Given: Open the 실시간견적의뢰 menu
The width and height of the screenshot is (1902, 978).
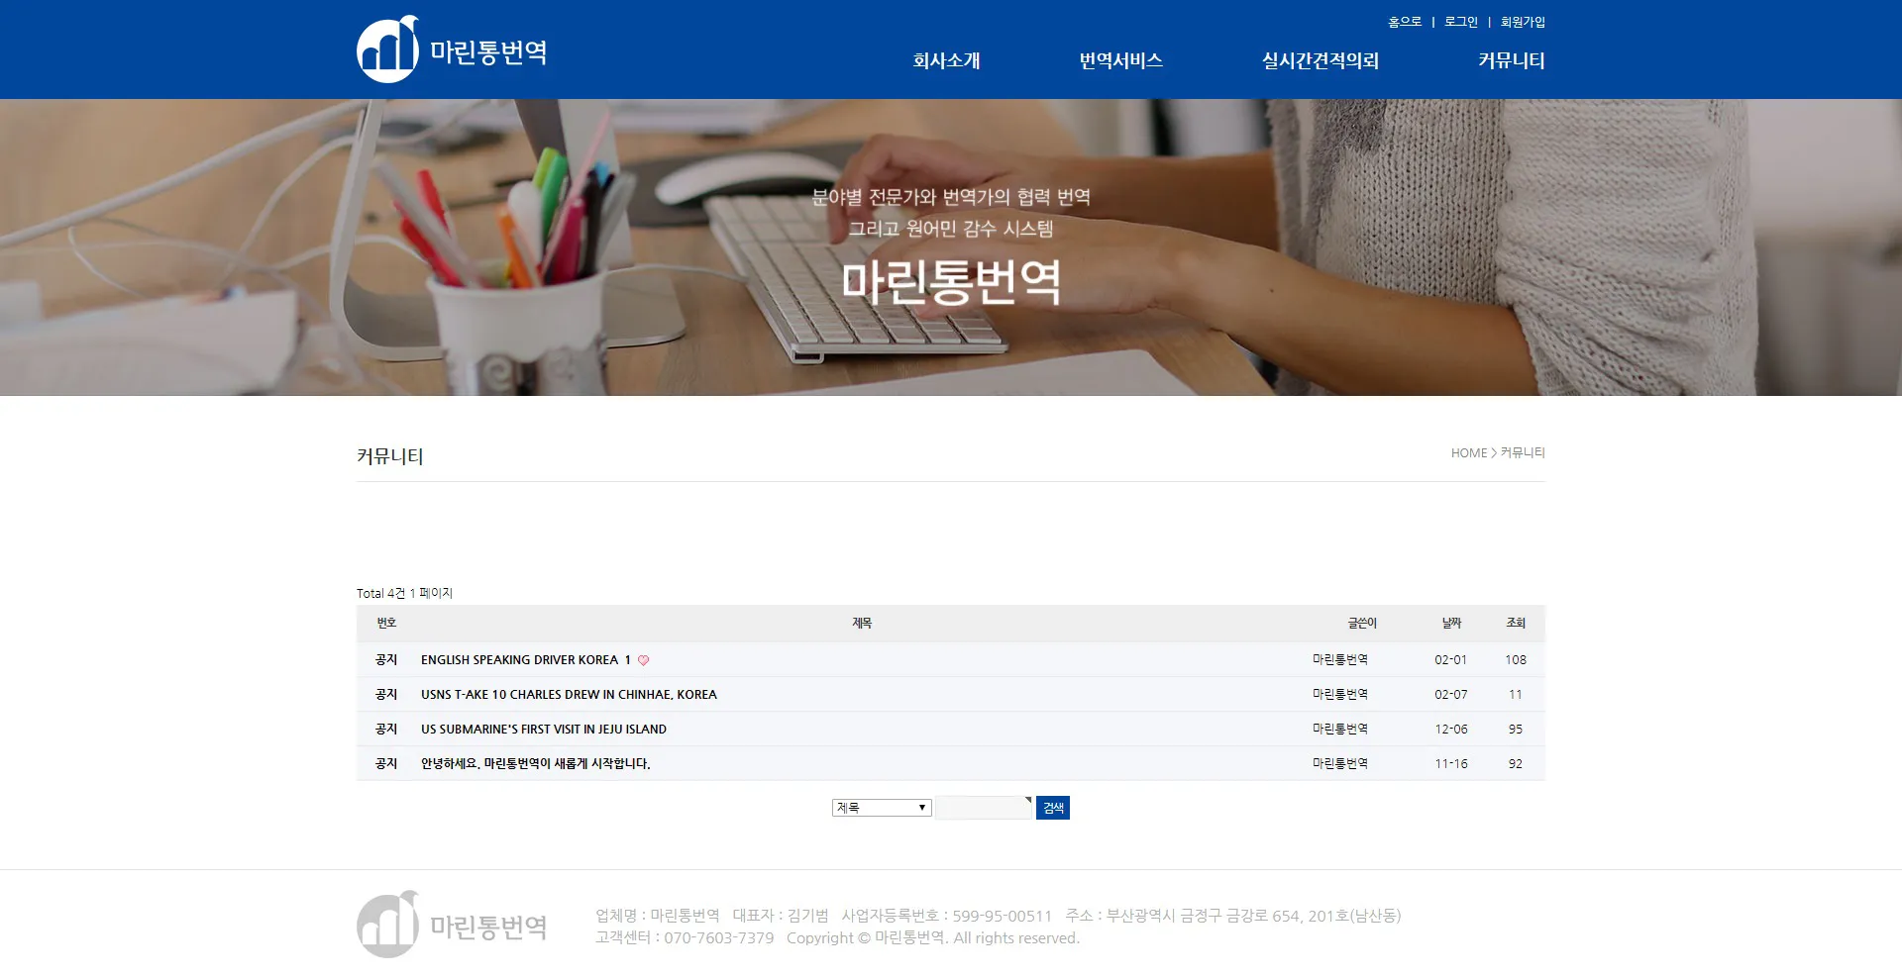Looking at the screenshot, I should [1320, 60].
